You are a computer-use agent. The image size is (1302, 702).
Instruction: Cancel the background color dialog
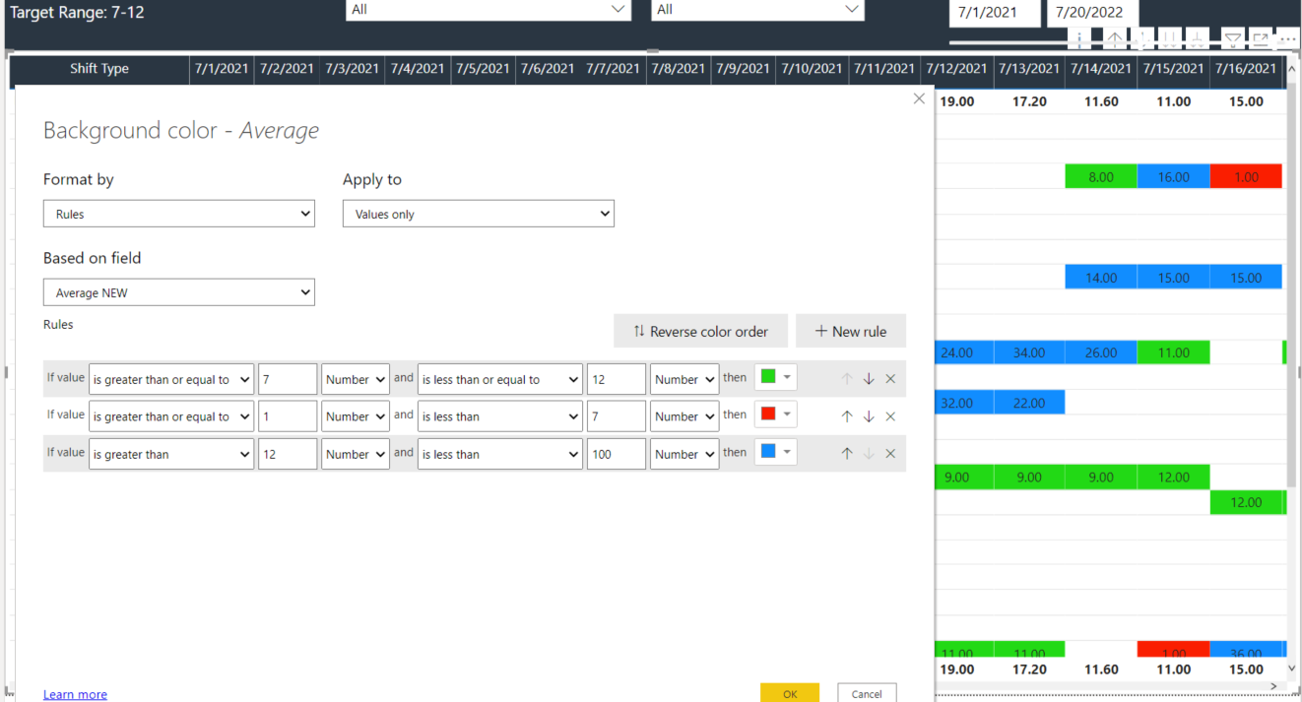point(867,693)
